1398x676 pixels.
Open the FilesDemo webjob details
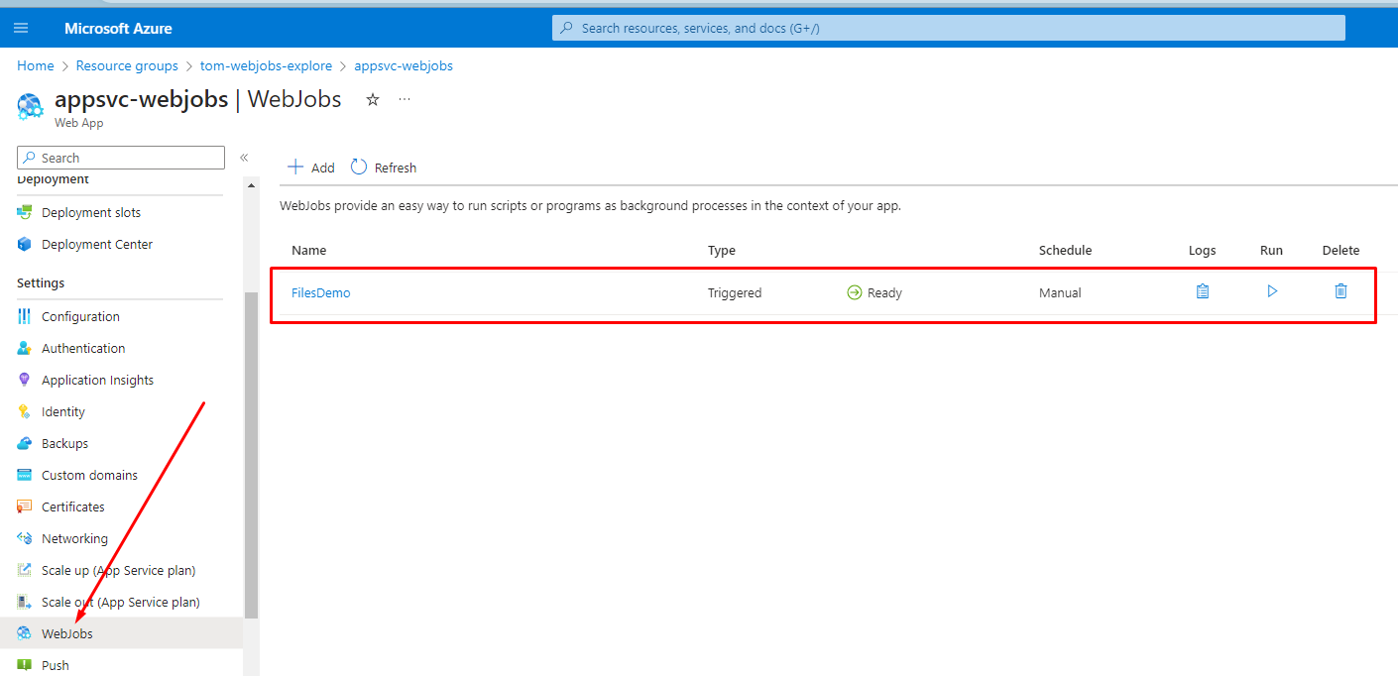pos(320,291)
